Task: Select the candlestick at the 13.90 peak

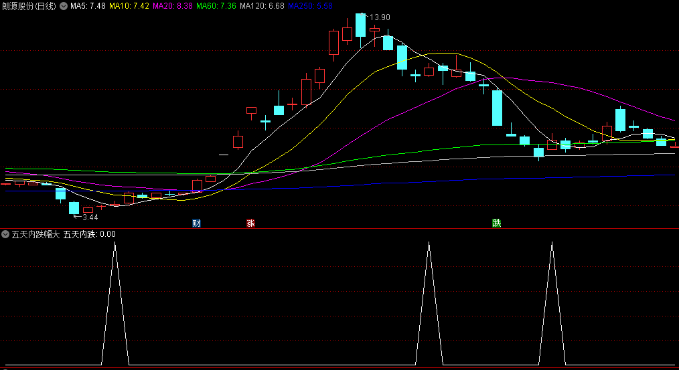Action: [x=360, y=26]
